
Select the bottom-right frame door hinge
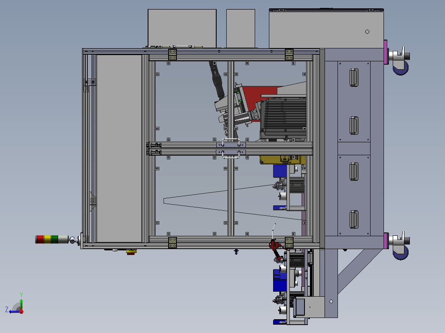(x=289, y=242)
